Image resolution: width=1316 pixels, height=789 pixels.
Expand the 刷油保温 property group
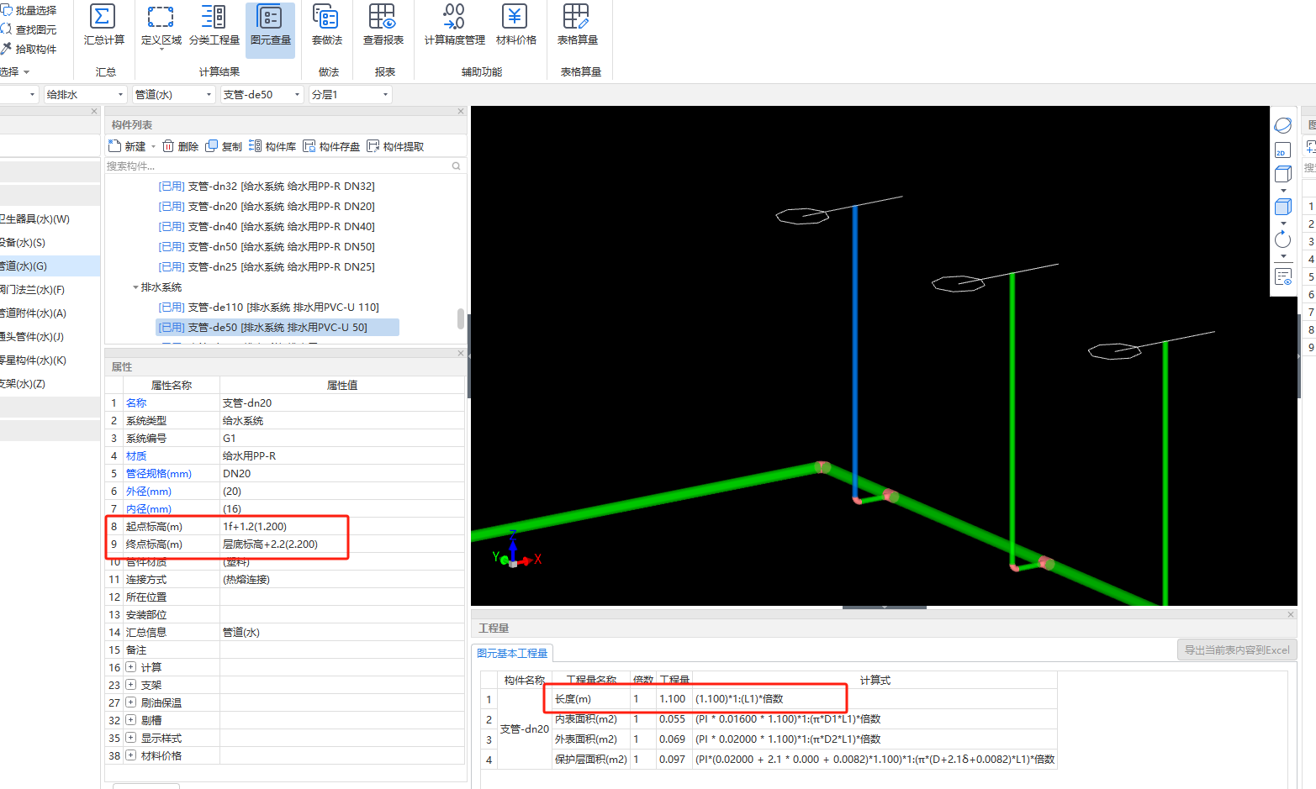pos(131,702)
